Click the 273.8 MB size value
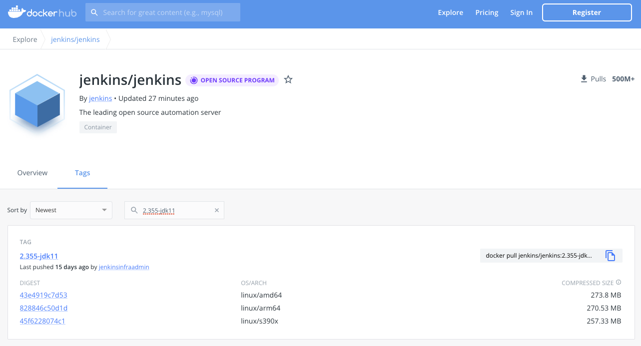The height and width of the screenshot is (346, 641). pyautogui.click(x=606, y=295)
